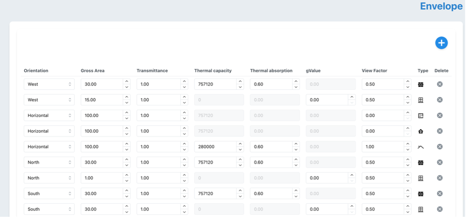Click brick wall type icon in South 757120 row

click(420, 194)
